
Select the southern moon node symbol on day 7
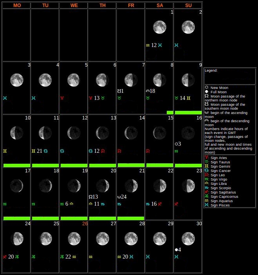point(119,91)
